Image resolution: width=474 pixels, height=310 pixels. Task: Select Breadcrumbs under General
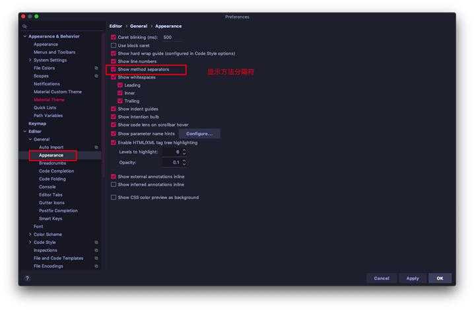pyautogui.click(x=53, y=163)
